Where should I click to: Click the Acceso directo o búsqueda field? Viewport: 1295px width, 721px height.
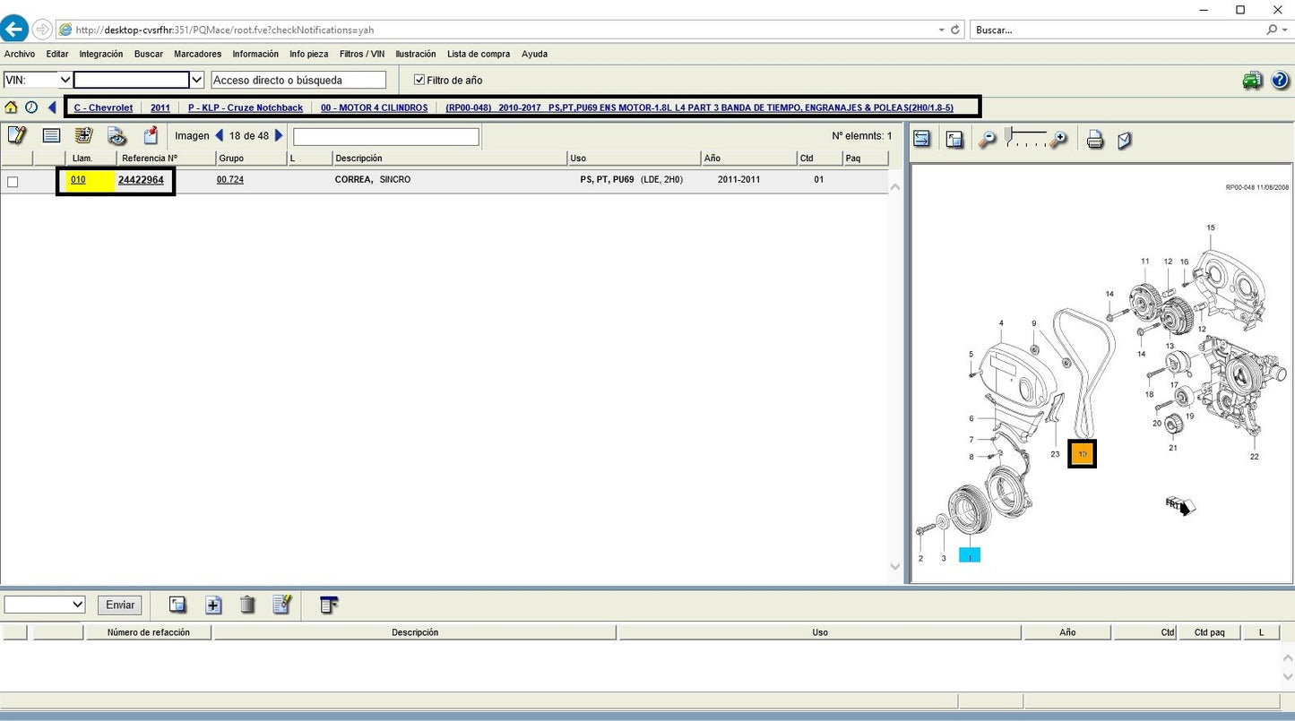[x=298, y=80]
